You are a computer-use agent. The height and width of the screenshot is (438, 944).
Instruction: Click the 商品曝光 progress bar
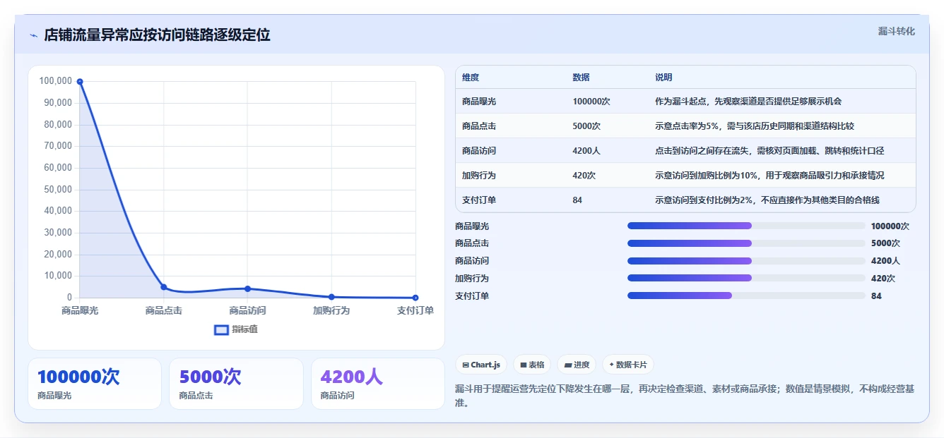746,226
